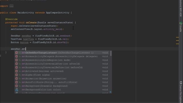This screenshot has height=103, width=183.
Task: Choose setBackgroundColor(int color) suggestion
Action: pyautogui.click(x=62, y=90)
